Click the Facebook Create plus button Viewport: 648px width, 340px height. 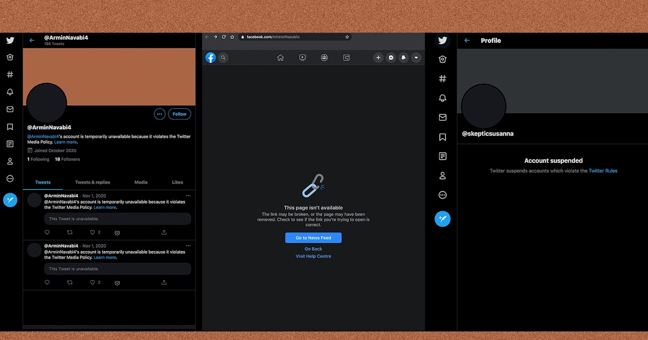click(379, 57)
